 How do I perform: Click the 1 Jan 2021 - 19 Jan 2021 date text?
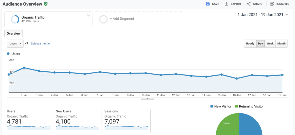260,15
